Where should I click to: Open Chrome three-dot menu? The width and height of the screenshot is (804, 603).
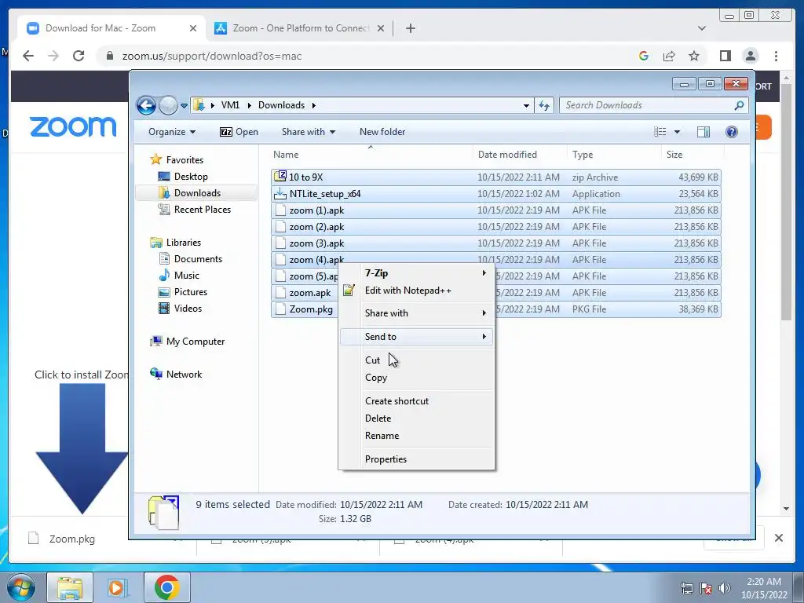(776, 56)
